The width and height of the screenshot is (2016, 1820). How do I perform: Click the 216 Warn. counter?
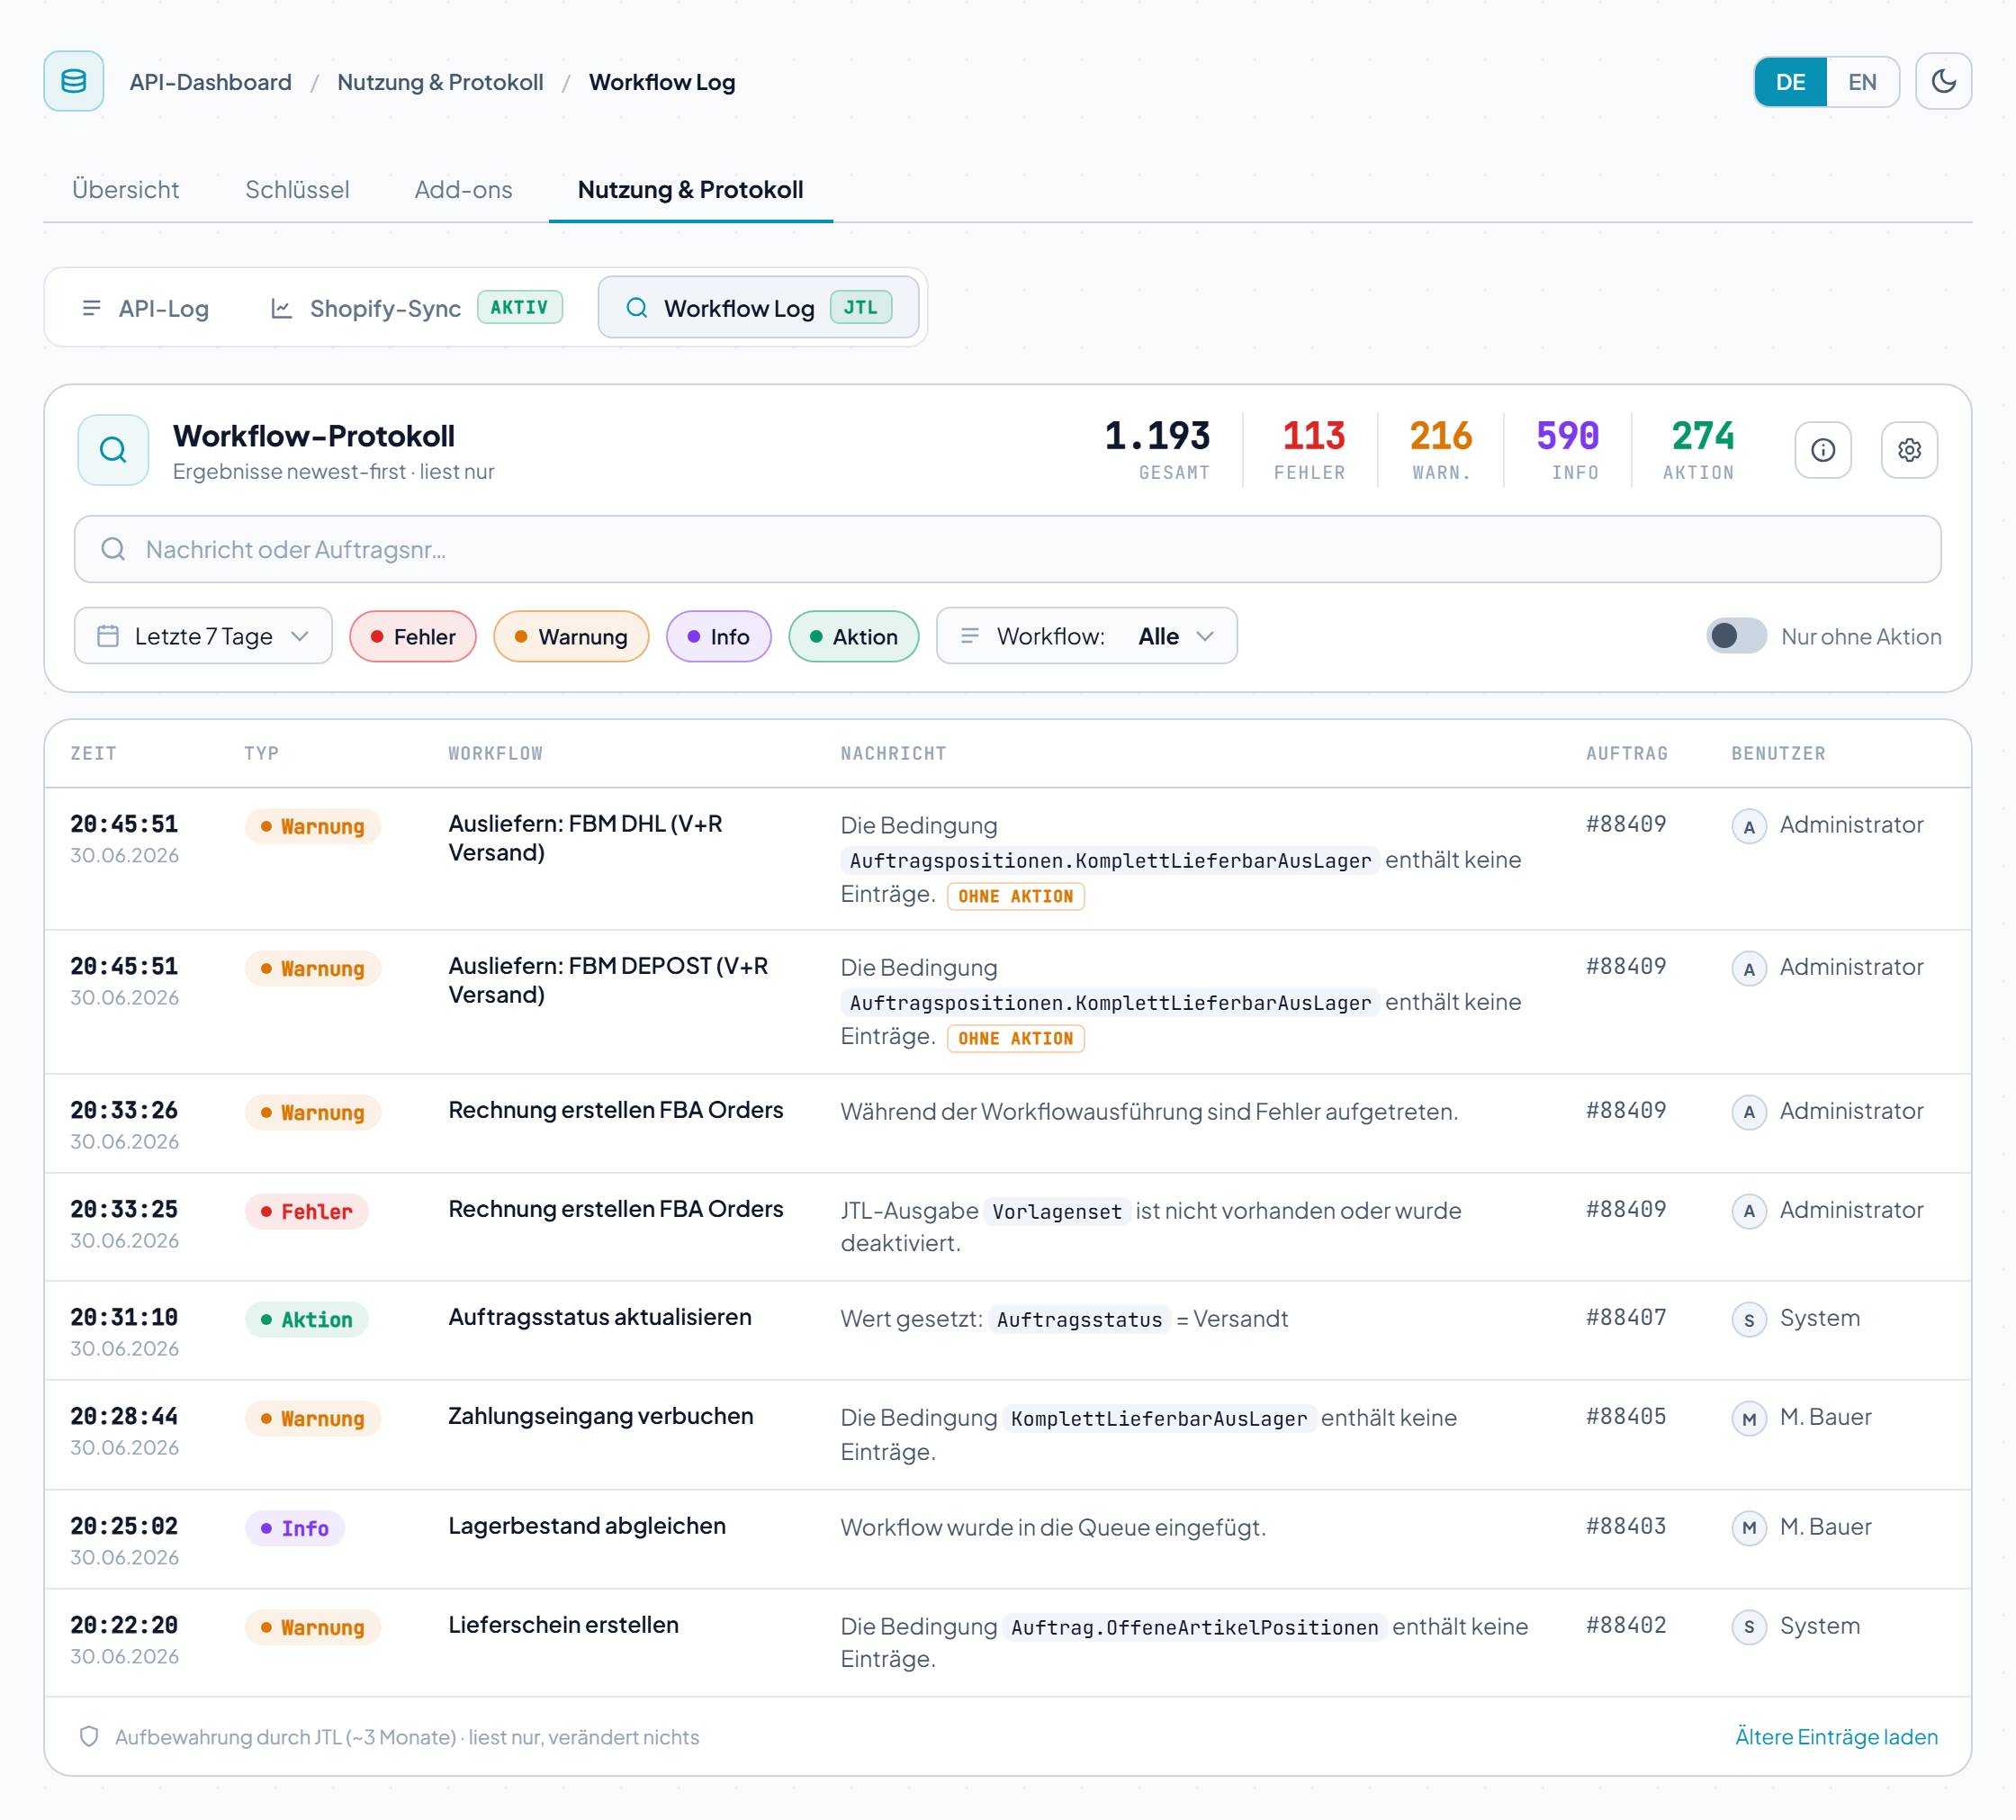(x=1441, y=450)
